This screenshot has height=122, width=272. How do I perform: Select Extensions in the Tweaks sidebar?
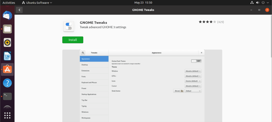pyautogui.click(x=94, y=71)
